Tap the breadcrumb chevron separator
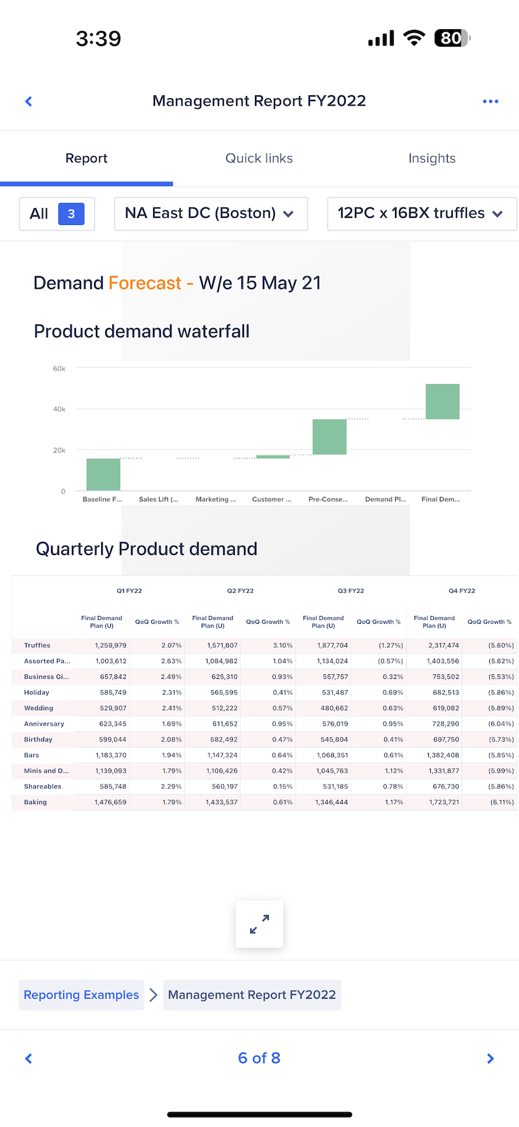This screenshot has height=1127, width=519. [153, 995]
